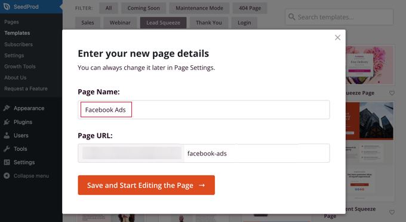This screenshot has width=406, height=222.
Task: Click the Page URL slug field
Action: click(x=257, y=153)
